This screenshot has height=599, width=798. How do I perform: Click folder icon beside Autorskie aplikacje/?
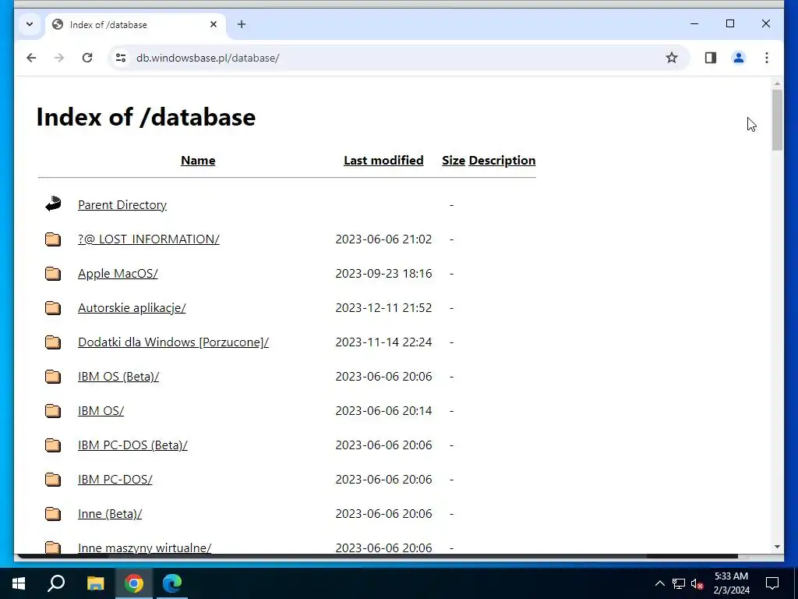coord(53,308)
